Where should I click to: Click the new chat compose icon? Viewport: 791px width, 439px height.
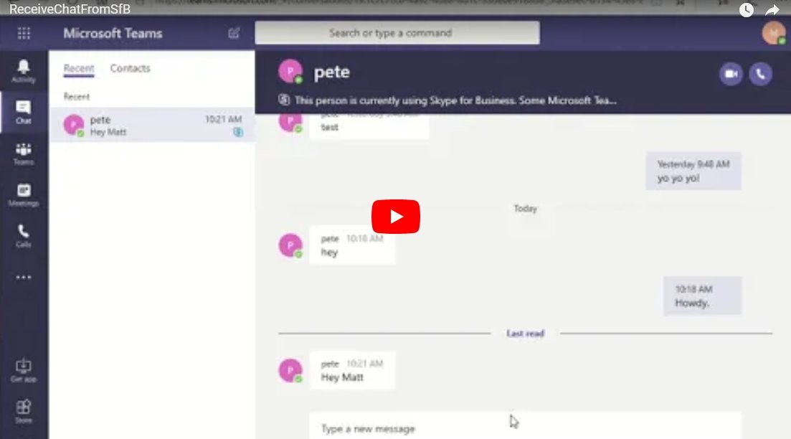pyautogui.click(x=234, y=33)
